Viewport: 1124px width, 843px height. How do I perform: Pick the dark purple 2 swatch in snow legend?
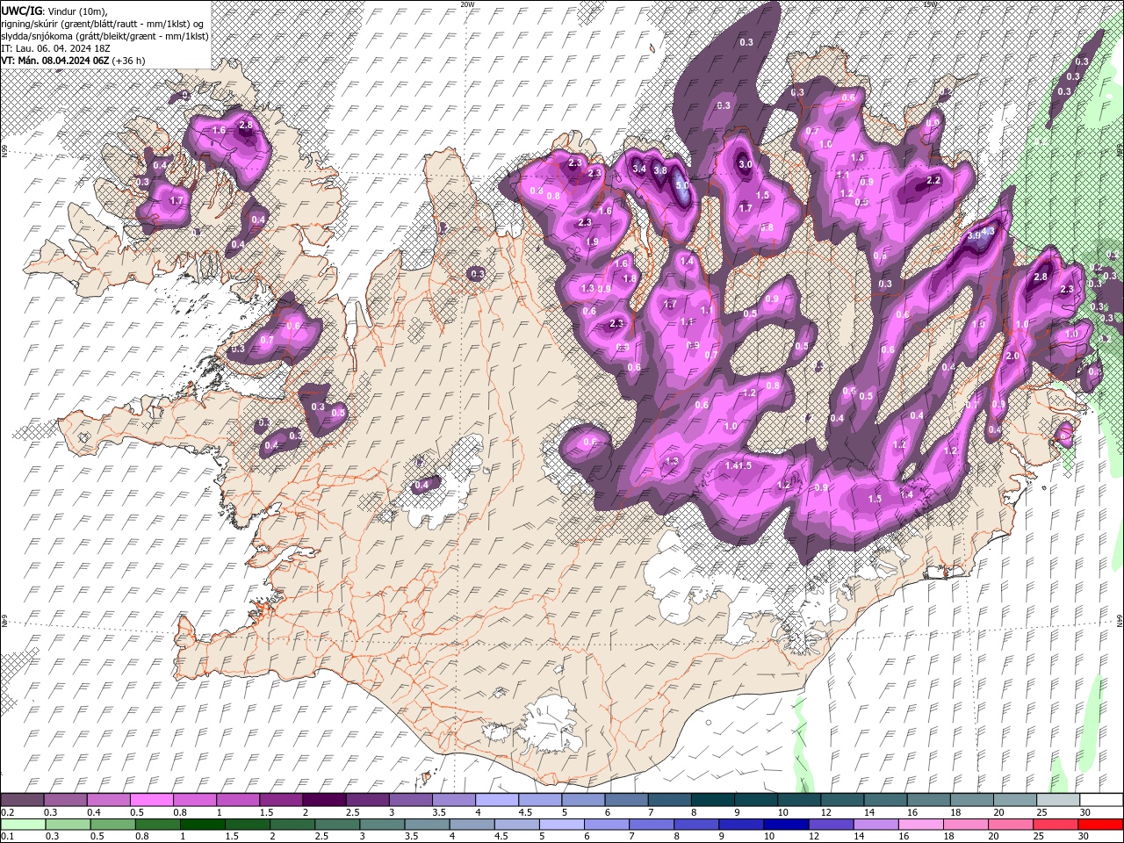pyautogui.click(x=323, y=800)
